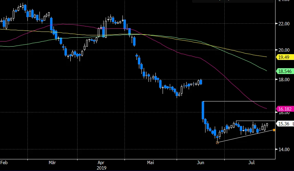Select the upper horizontal resistance line near 16.60

pos(240,101)
